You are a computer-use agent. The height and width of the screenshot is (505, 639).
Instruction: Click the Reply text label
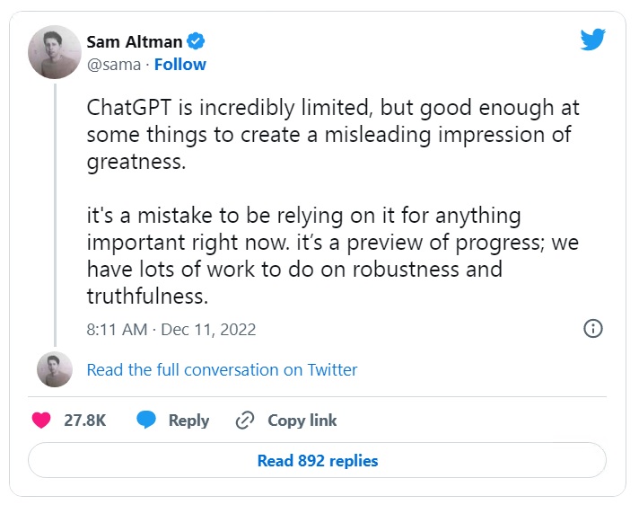(188, 421)
